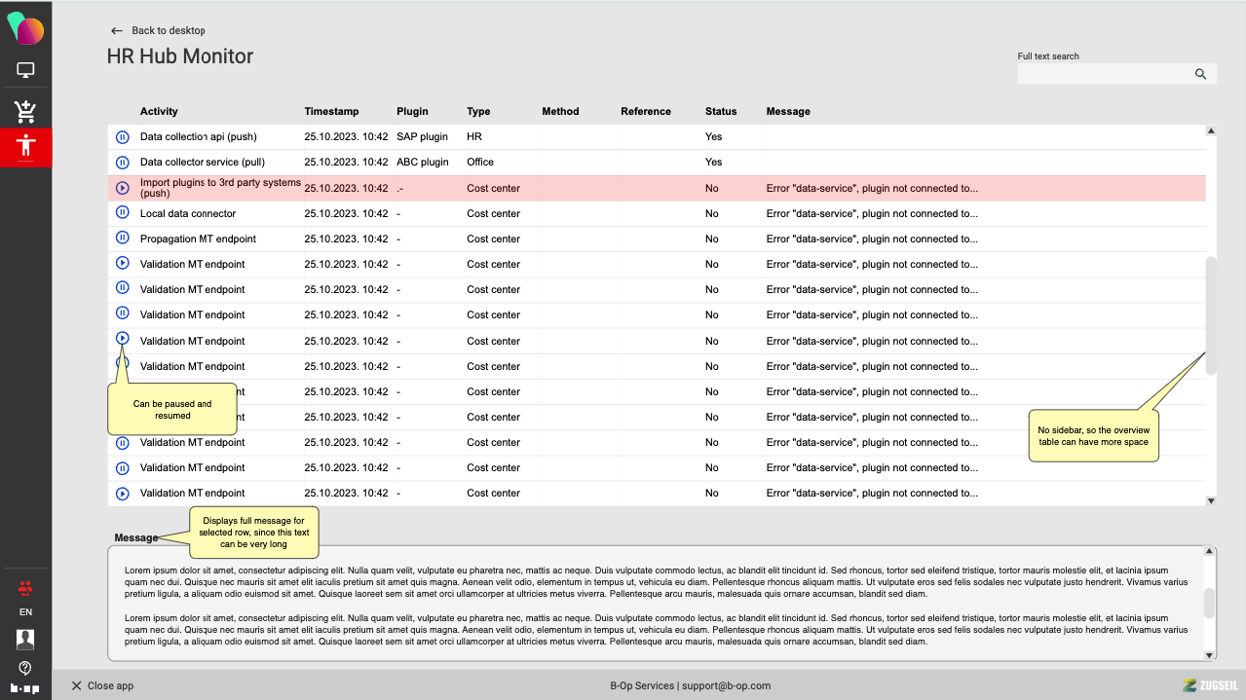Open the help question mark icon
This screenshot has width=1246, height=700.
coord(25,668)
